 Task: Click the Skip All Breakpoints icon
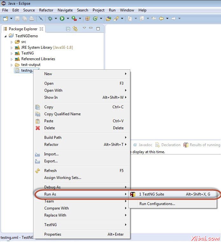point(41,18)
